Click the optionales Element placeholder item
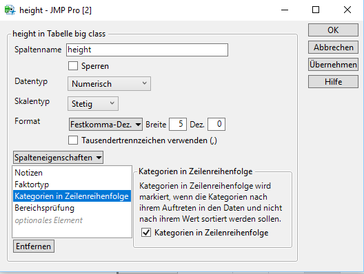This screenshot has height=274, width=364. coord(72,220)
